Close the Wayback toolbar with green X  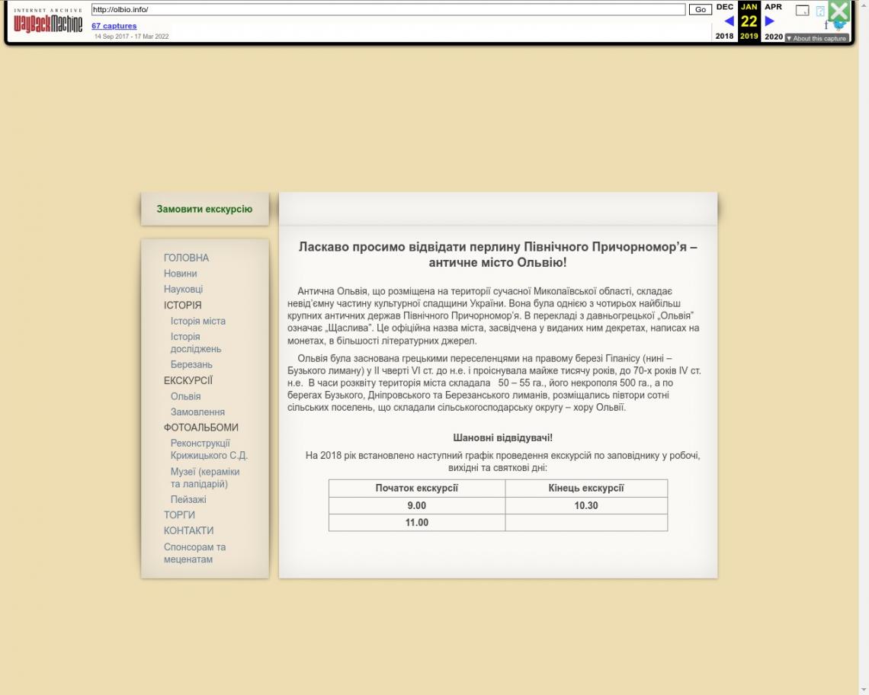pyautogui.click(x=839, y=11)
